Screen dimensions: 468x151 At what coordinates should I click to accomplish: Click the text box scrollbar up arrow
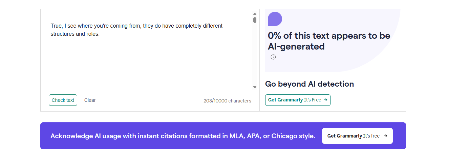click(x=255, y=14)
